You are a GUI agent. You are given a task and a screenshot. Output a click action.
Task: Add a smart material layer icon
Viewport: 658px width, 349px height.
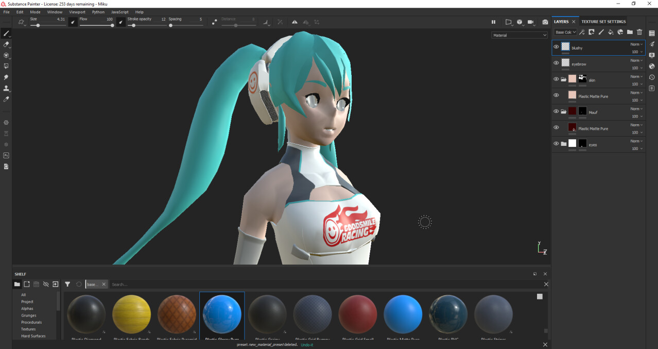pyautogui.click(x=620, y=32)
